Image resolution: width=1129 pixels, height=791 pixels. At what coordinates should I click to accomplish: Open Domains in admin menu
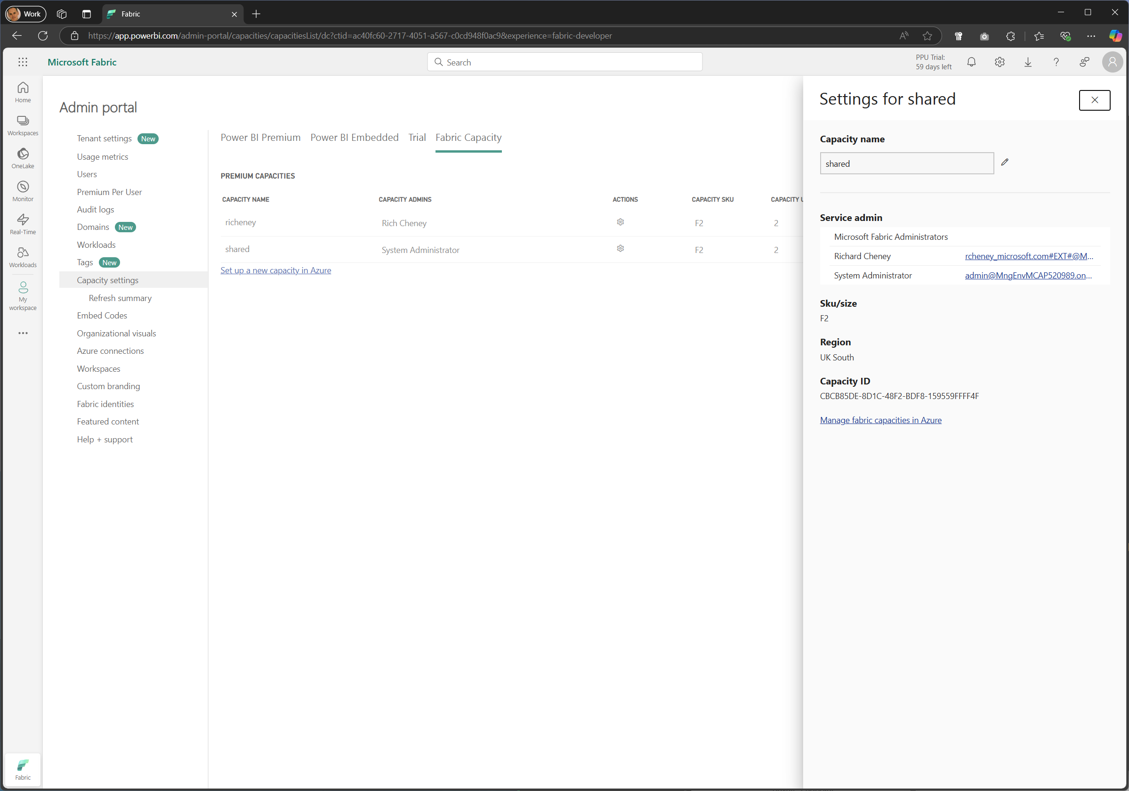pos(93,227)
